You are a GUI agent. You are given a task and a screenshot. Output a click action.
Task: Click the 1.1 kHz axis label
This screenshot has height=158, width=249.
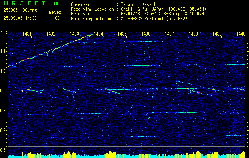click(x=3, y=51)
